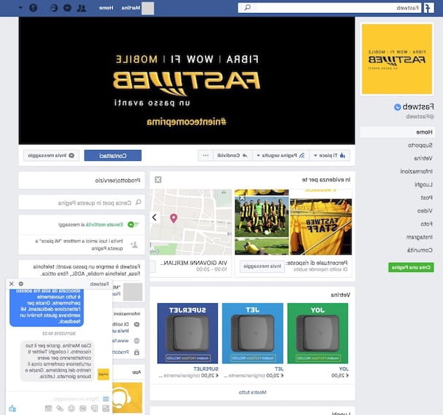Open the SUPERJET modem product thumbnail

[187, 333]
